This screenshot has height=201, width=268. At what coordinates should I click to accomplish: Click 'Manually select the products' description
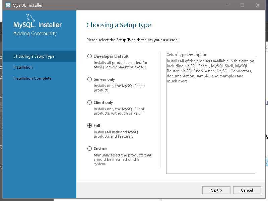point(123,159)
